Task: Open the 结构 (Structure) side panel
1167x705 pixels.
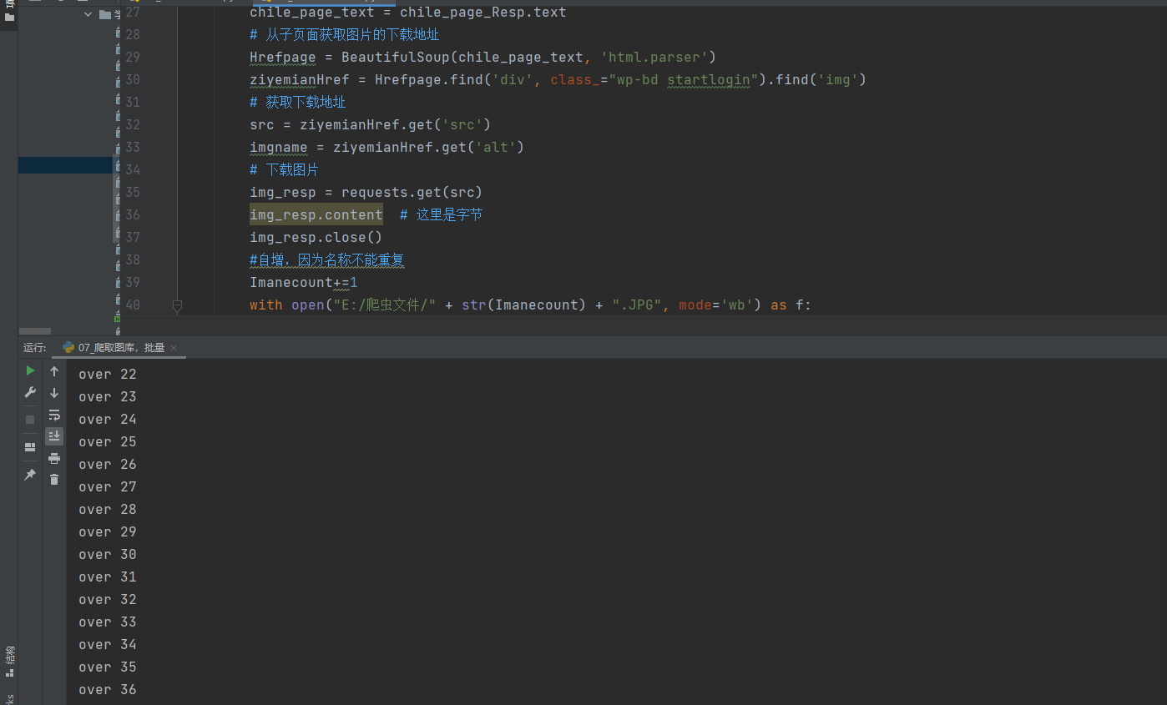Action: point(9,661)
